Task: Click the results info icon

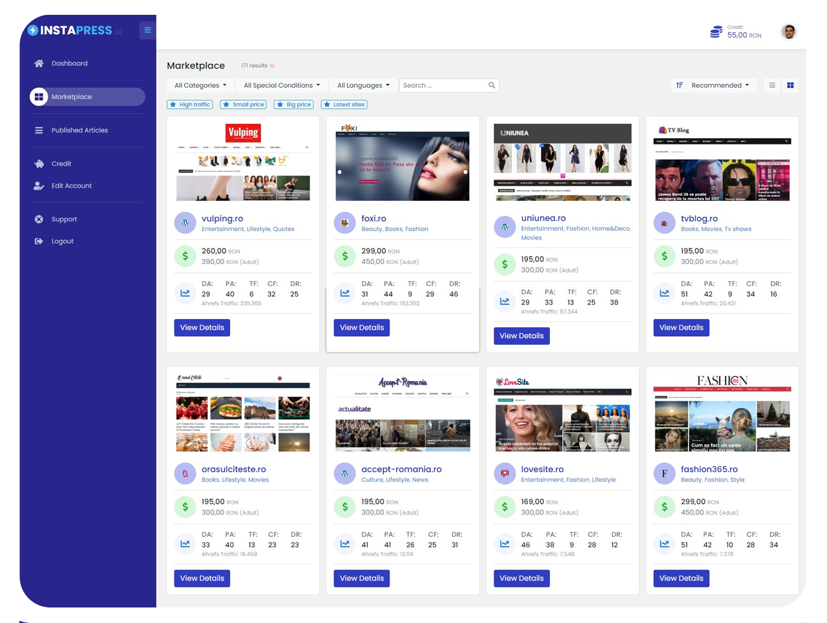Action: pos(272,66)
